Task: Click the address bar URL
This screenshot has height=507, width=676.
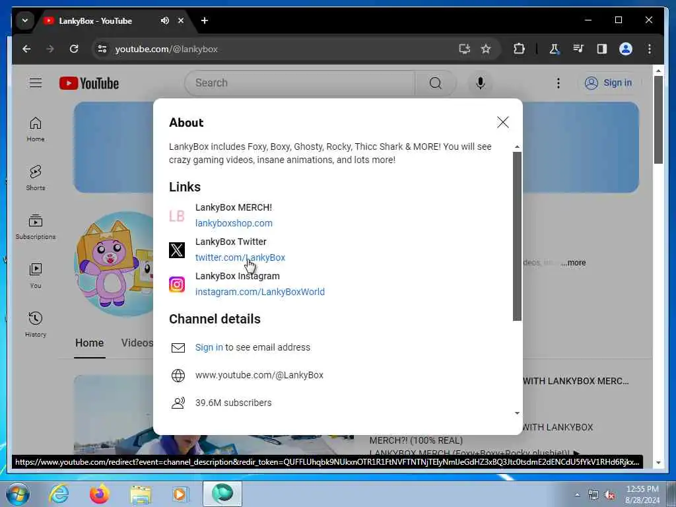Action: click(x=166, y=49)
